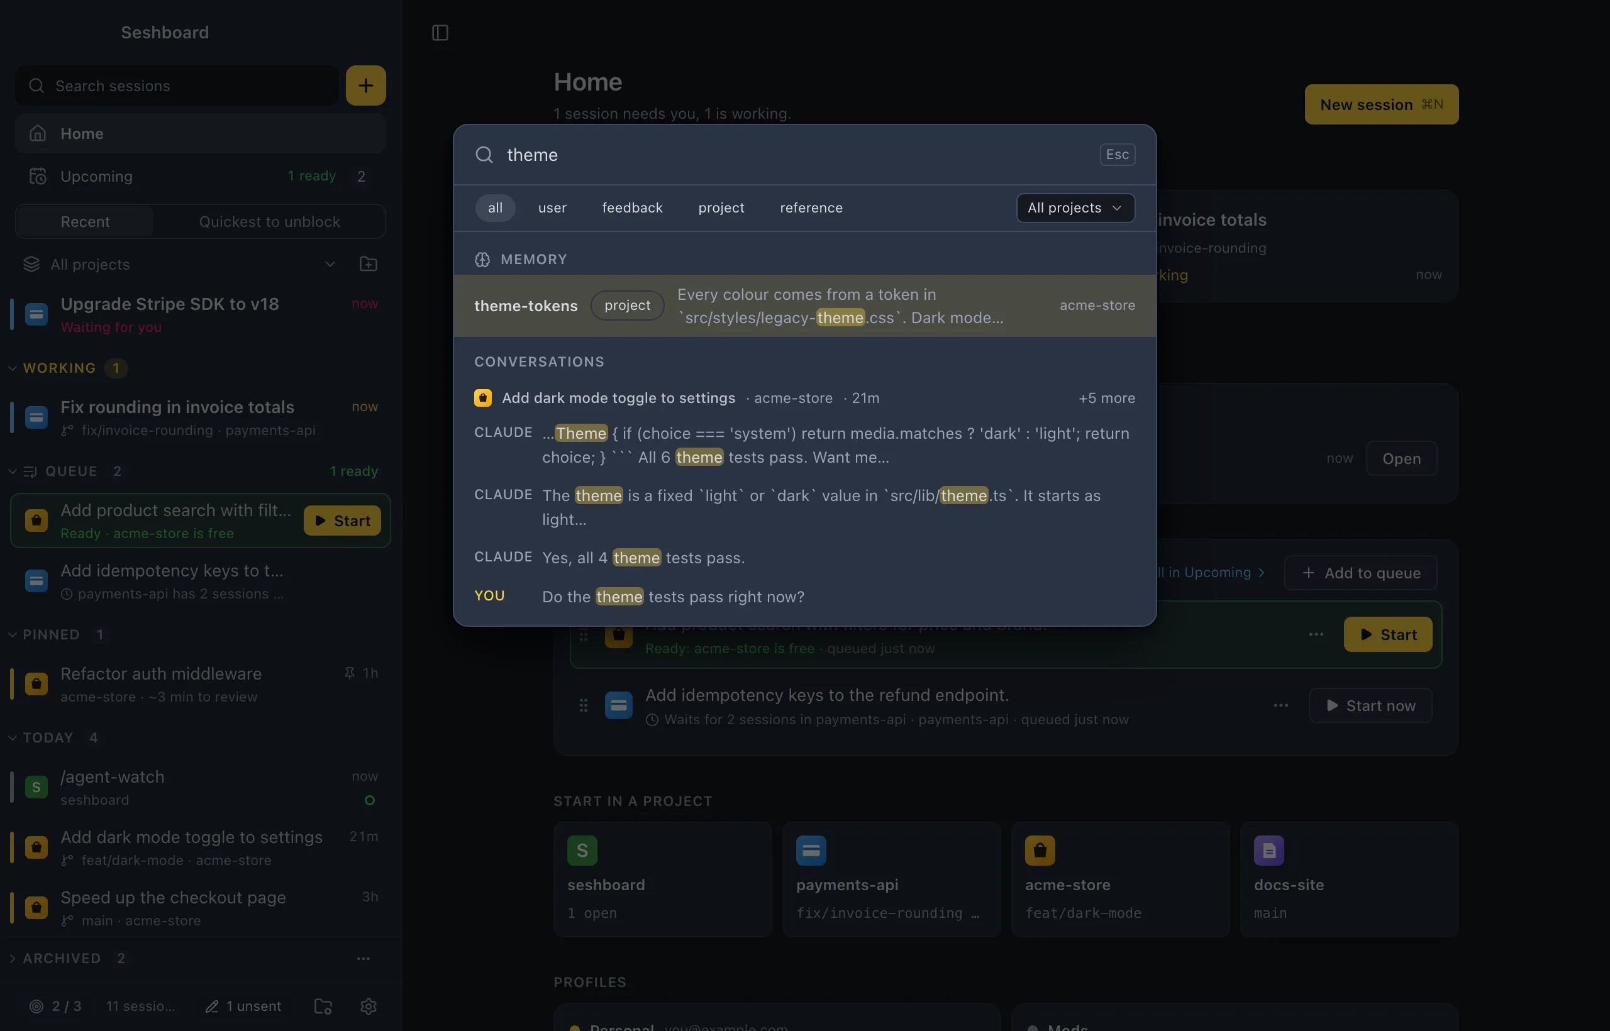This screenshot has width=1610, height=1031.
Task: Select the 'all' filter chip
Action: [495, 207]
